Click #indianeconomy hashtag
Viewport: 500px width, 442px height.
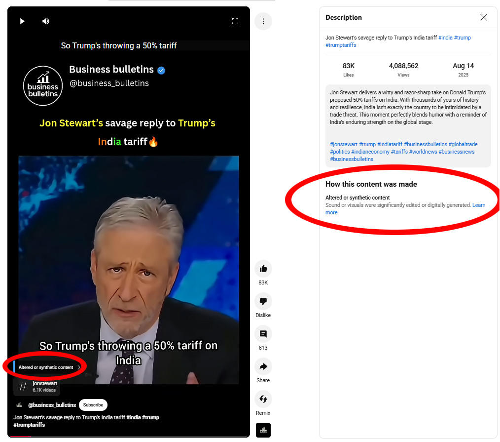[370, 152]
